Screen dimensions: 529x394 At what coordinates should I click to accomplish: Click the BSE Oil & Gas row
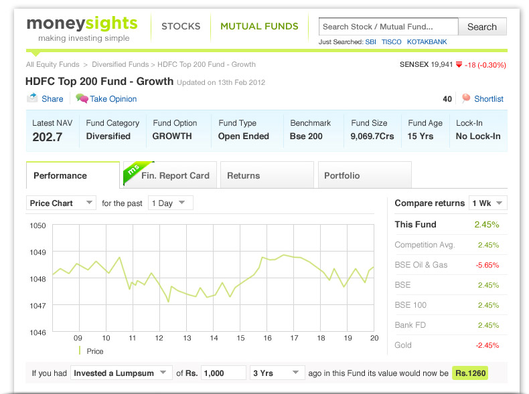pyautogui.click(x=451, y=265)
